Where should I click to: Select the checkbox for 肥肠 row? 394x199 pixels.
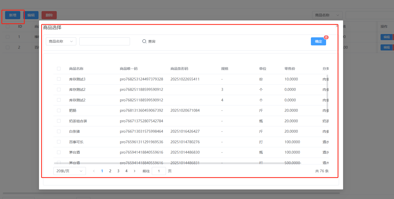pyautogui.click(x=59, y=110)
